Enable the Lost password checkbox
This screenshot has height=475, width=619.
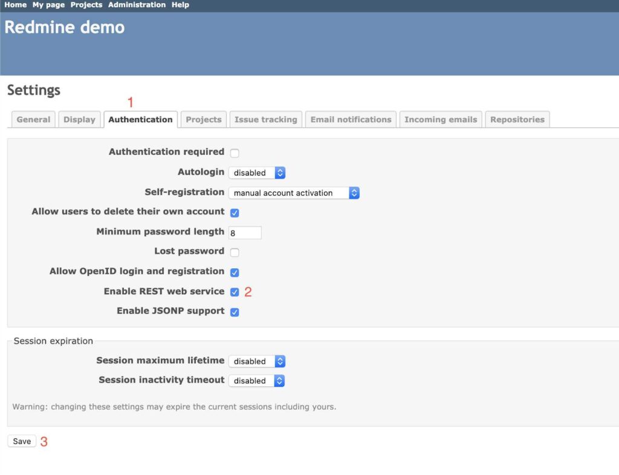tap(235, 253)
